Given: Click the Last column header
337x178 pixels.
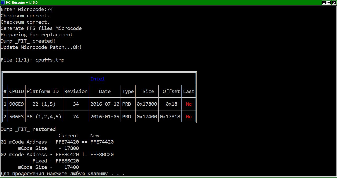Looking at the screenshot, I should tap(189, 91).
